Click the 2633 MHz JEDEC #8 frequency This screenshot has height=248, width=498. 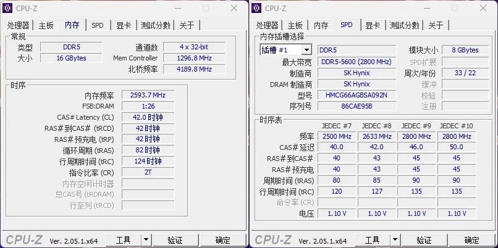point(377,137)
